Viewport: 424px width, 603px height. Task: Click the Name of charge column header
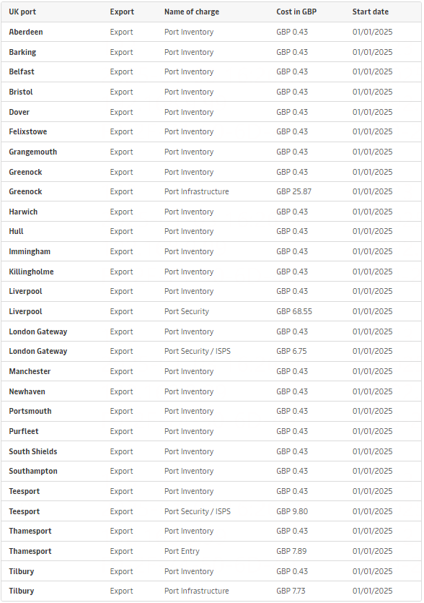192,12
